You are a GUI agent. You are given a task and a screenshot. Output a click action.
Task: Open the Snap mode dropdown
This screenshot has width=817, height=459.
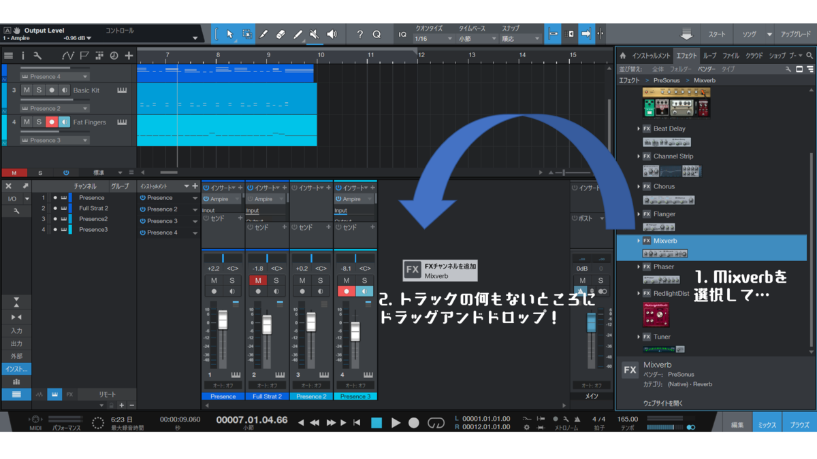[x=520, y=39]
